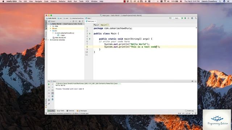Switch to the TODO tool window tab

tap(61, 111)
